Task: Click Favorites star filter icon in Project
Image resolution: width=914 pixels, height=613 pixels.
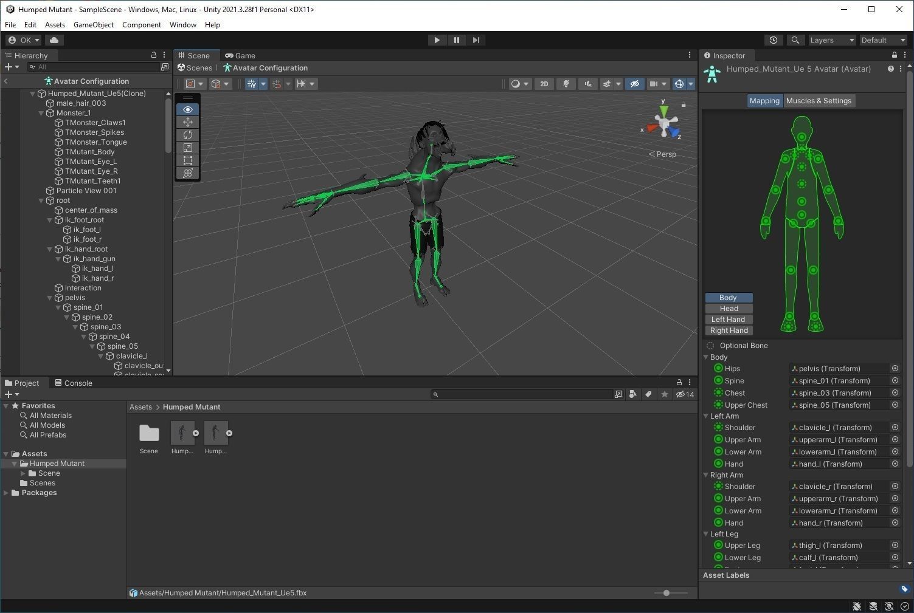Action: click(664, 394)
